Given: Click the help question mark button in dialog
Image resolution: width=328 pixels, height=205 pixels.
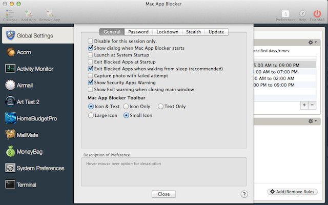Looking at the screenshot, I should [244, 194].
